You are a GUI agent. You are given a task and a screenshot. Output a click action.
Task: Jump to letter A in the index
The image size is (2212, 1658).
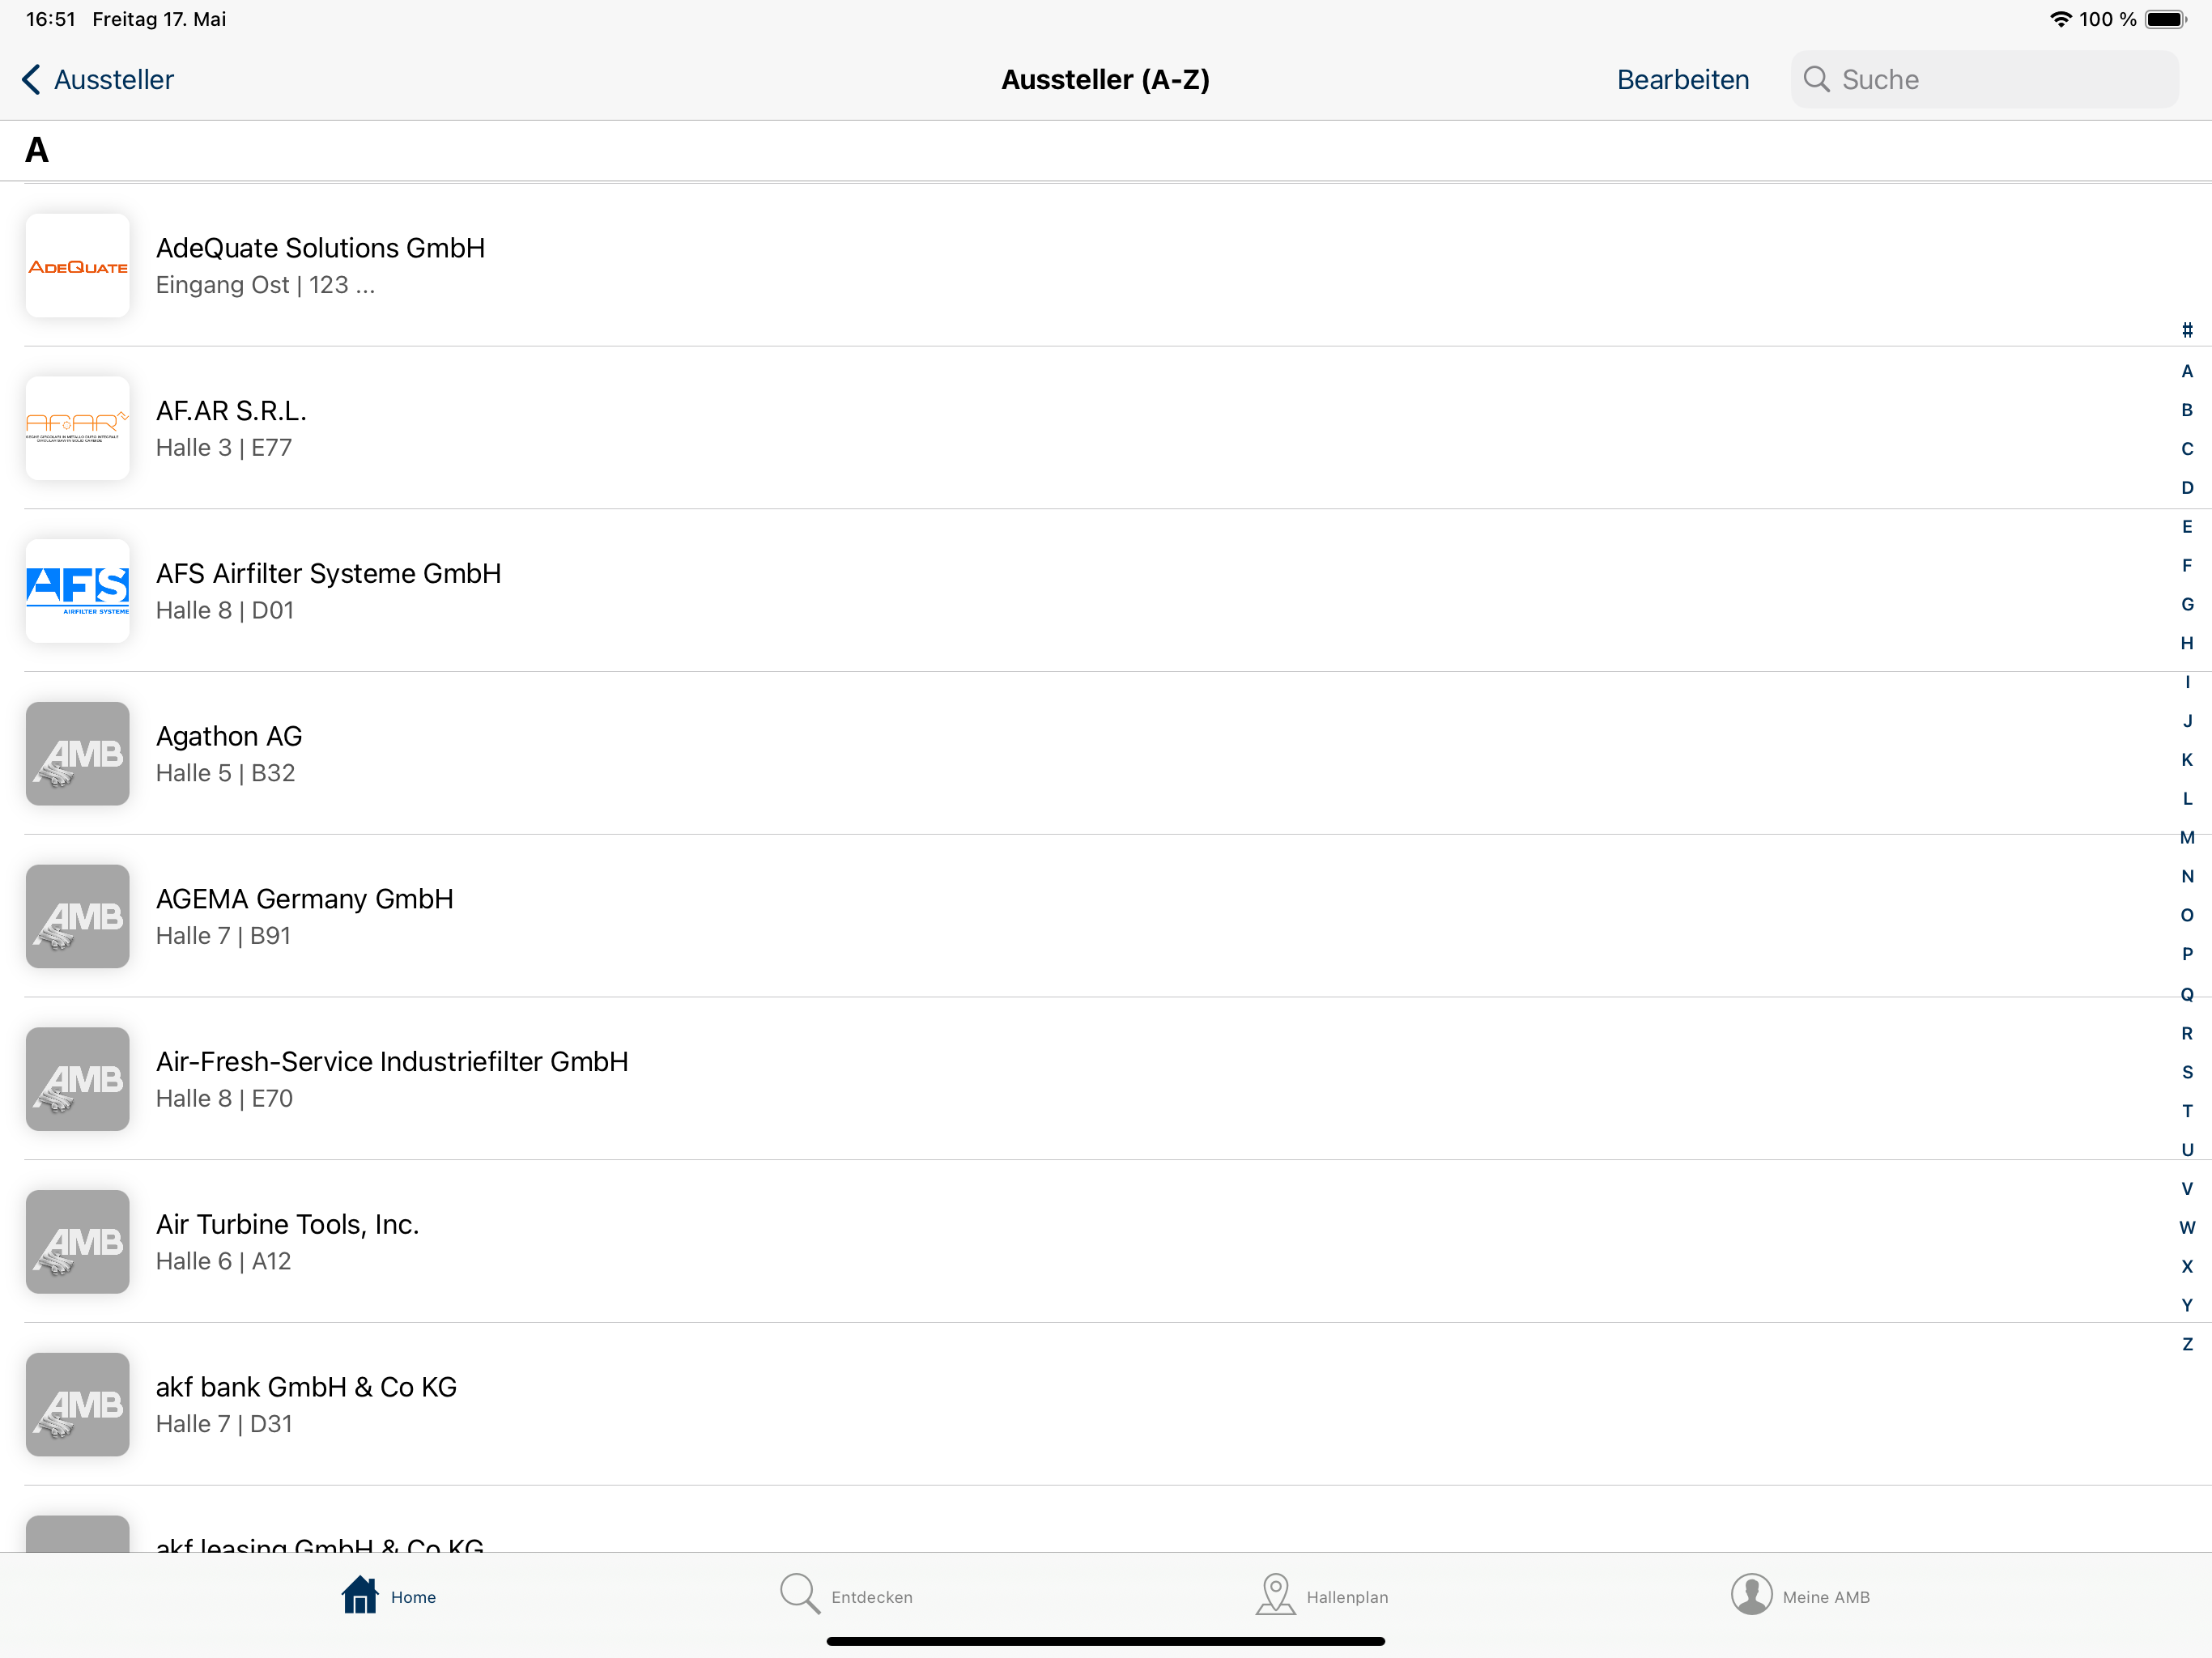(x=2187, y=371)
